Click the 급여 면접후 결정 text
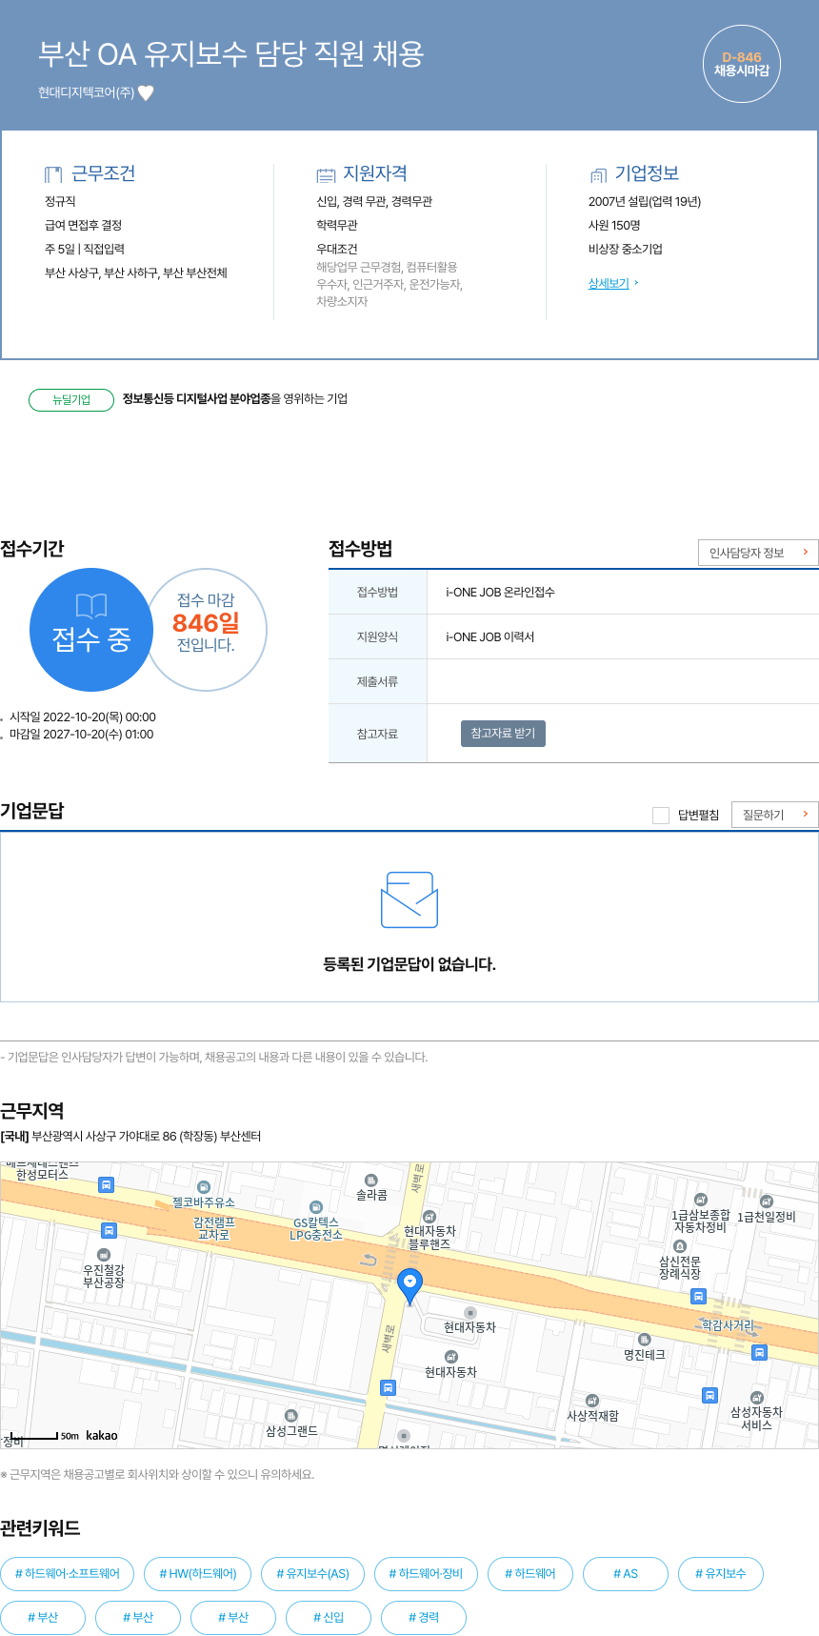 pyautogui.click(x=84, y=225)
